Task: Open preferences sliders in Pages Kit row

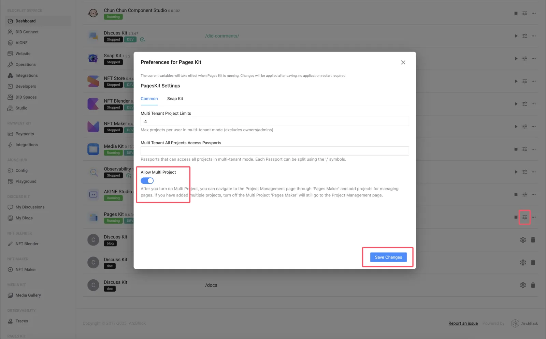Action: click(x=525, y=217)
